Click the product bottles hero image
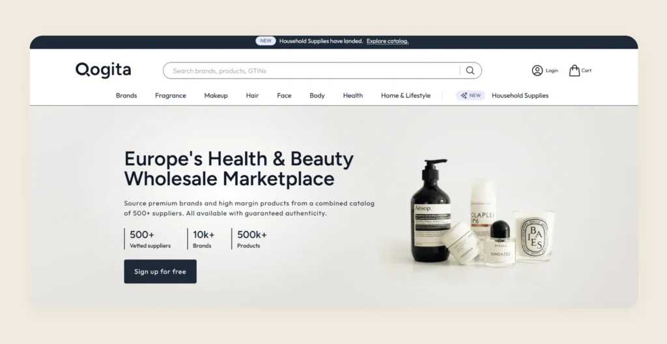The image size is (667, 344). [x=481, y=213]
